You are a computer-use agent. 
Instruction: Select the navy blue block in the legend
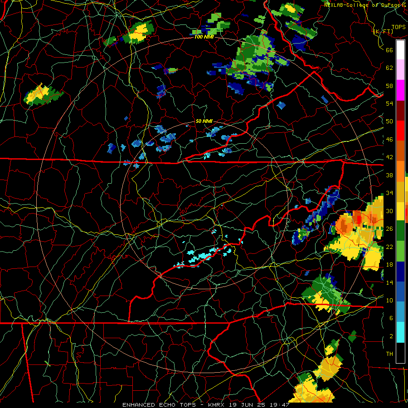(400, 272)
